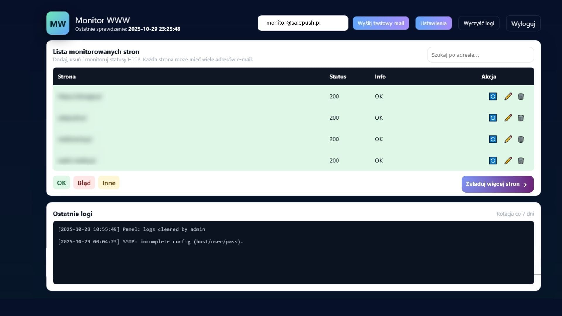Click Wyloguj to log out
Viewport: 562px width, 316px height.
coord(523,23)
